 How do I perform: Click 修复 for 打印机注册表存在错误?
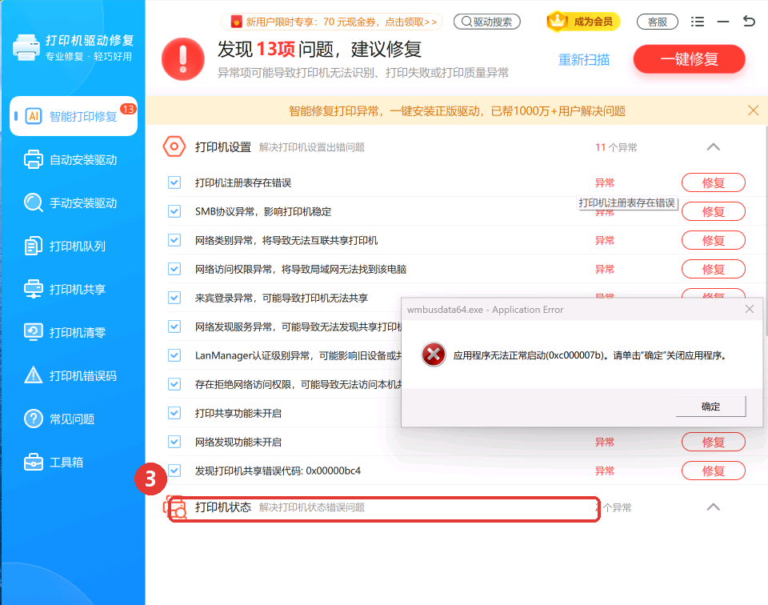point(713,182)
